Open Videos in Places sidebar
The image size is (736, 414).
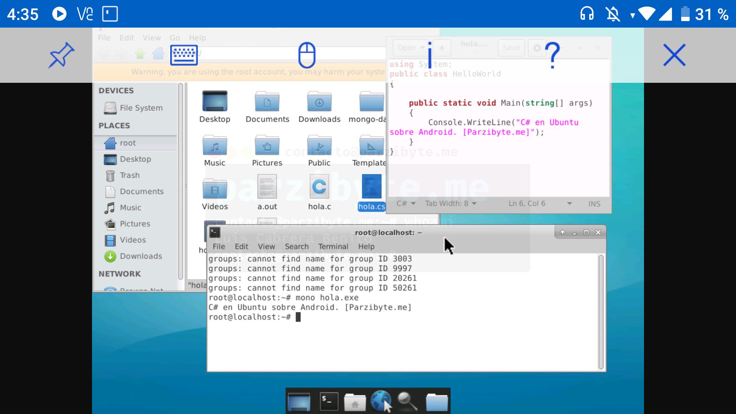click(x=125, y=240)
